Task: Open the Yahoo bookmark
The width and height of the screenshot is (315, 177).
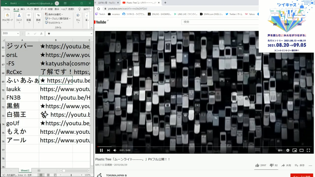Action: [x=250, y=14]
